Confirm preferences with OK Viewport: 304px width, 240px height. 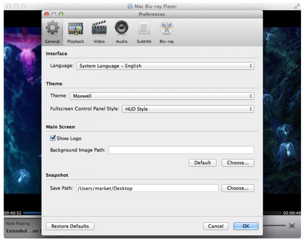tap(246, 226)
